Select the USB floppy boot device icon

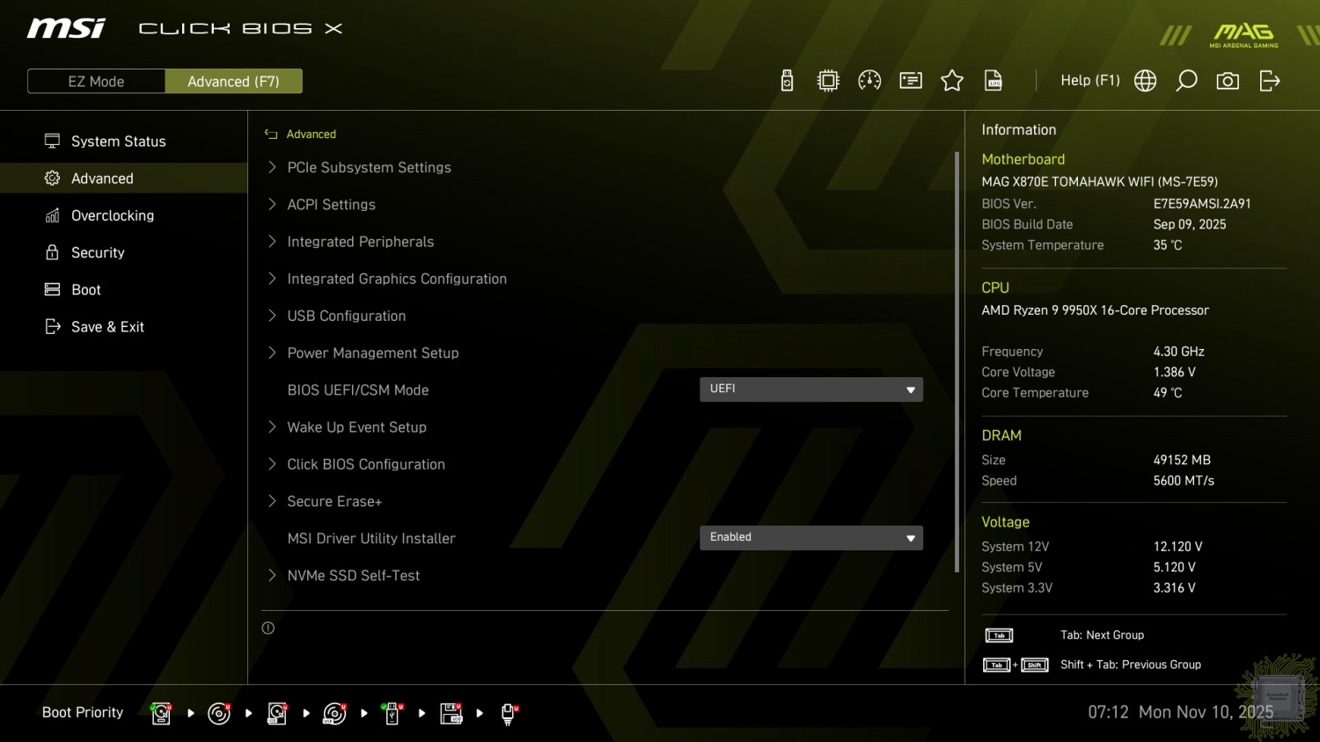pyautogui.click(x=451, y=713)
